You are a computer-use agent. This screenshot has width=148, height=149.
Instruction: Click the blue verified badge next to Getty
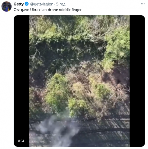(27, 4)
